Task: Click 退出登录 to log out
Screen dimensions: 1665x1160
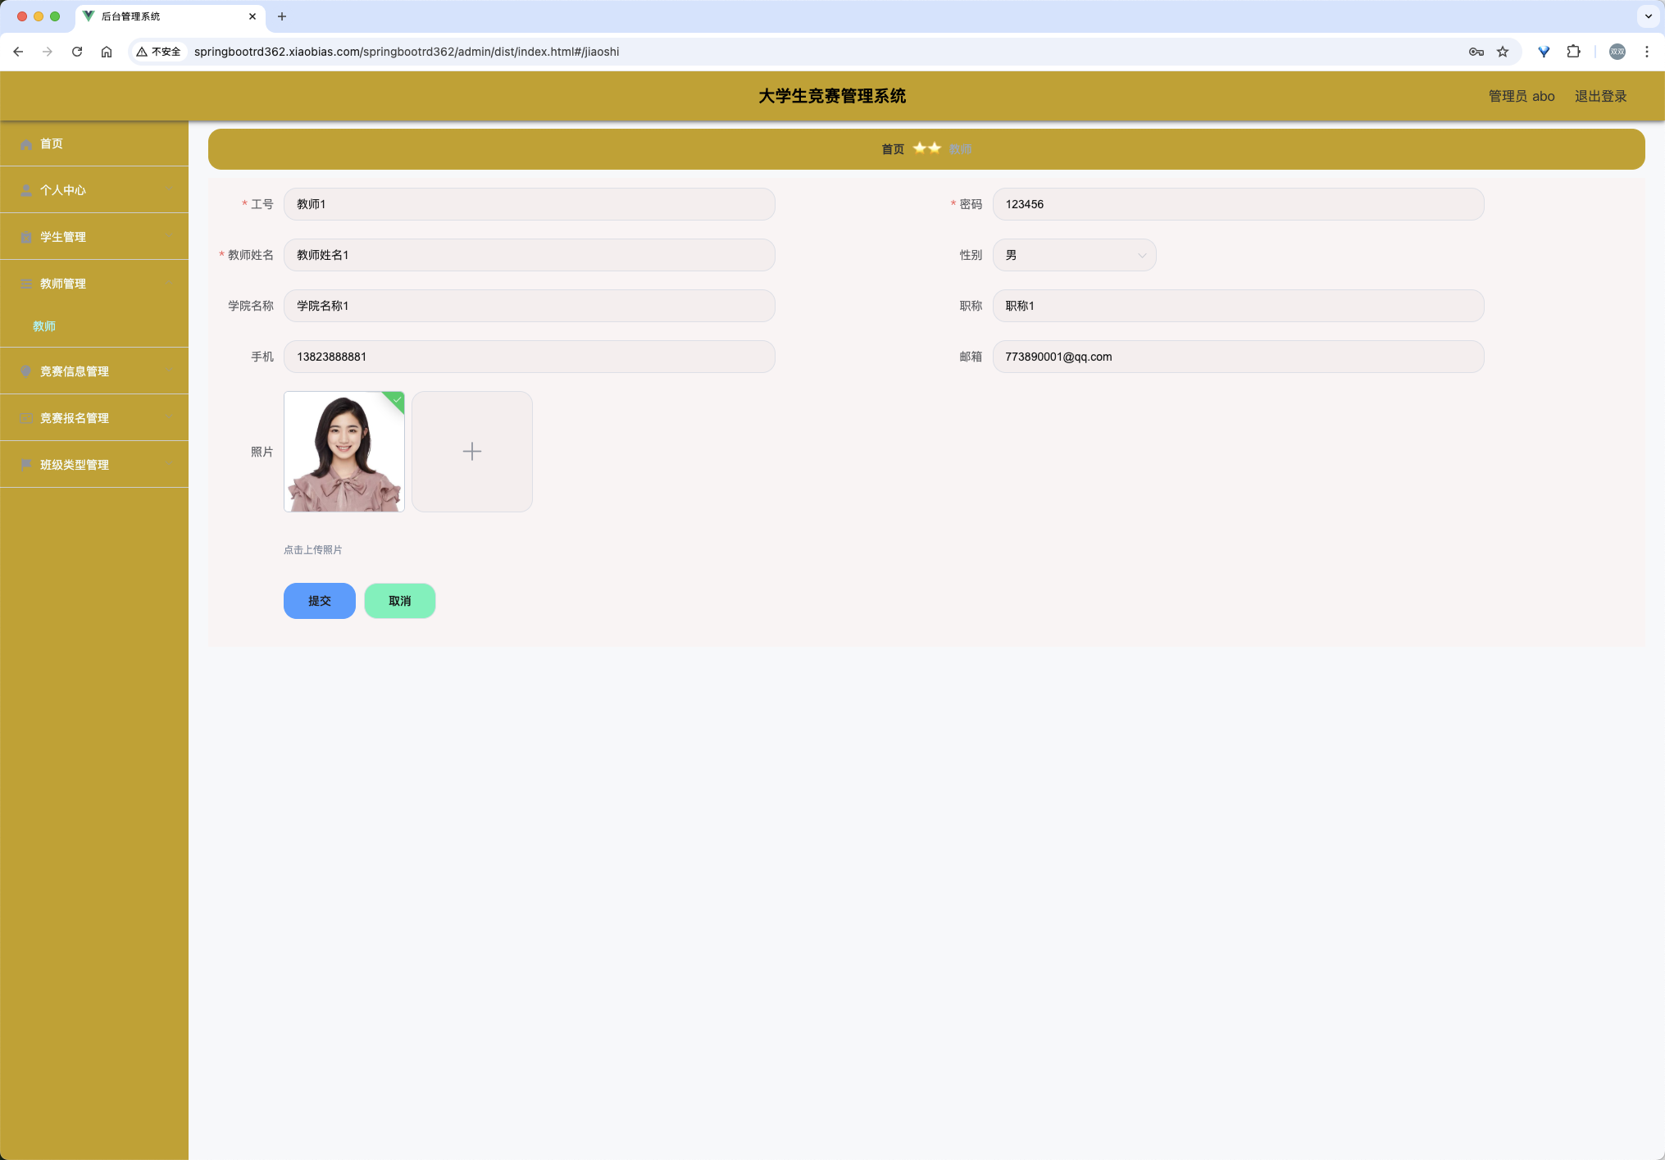Action: coord(1600,97)
